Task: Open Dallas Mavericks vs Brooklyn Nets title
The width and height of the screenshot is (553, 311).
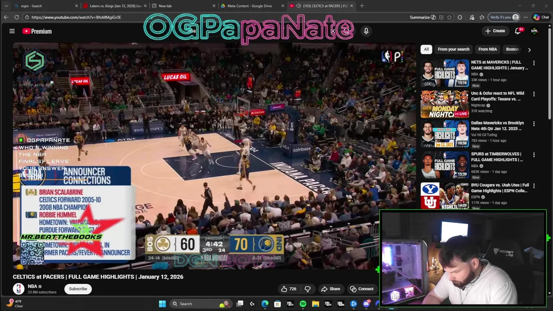Action: [x=497, y=126]
